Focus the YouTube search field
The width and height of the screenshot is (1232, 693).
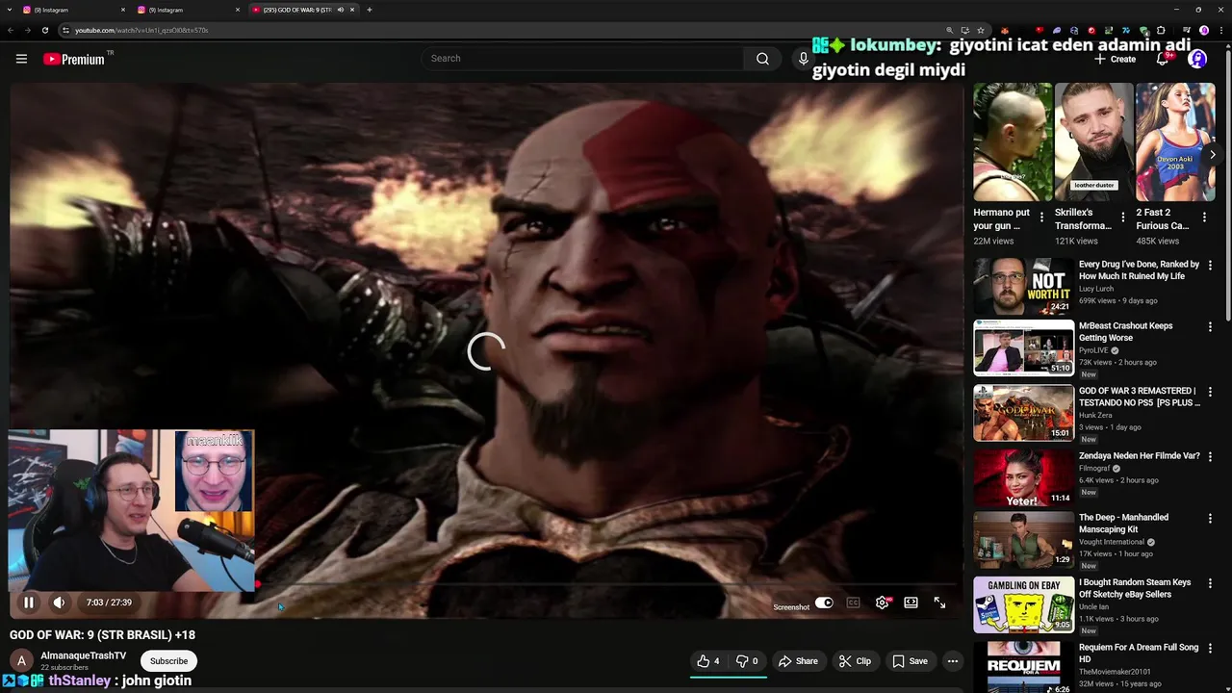pyautogui.click(x=582, y=59)
